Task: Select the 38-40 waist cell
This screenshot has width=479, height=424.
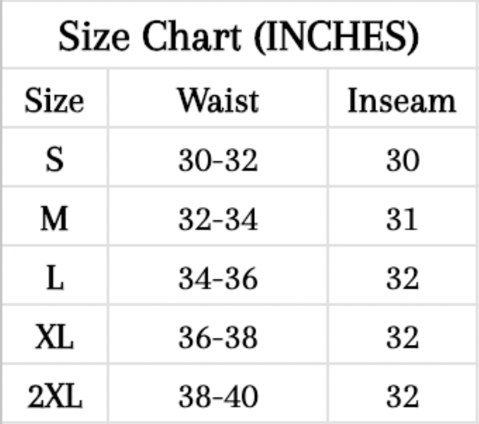Action: pyautogui.click(x=218, y=397)
